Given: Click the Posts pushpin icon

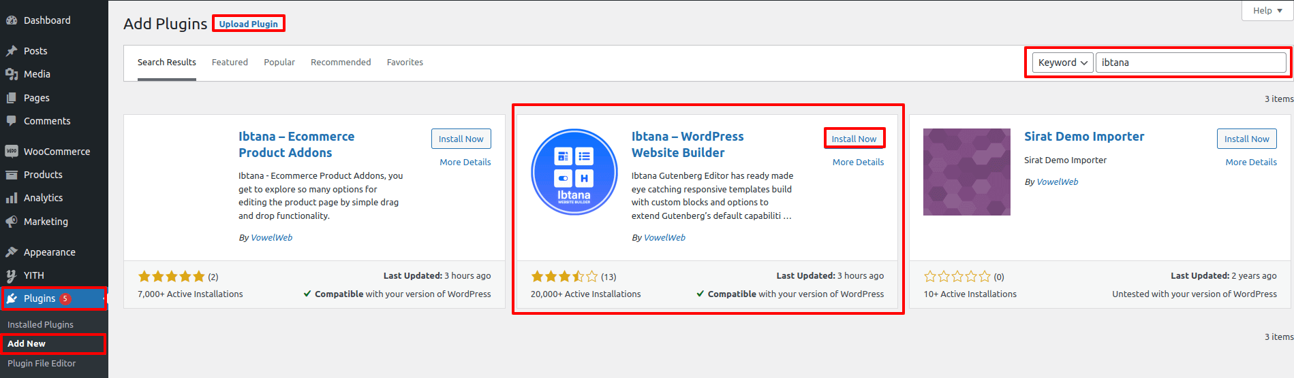Looking at the screenshot, I should (12, 51).
